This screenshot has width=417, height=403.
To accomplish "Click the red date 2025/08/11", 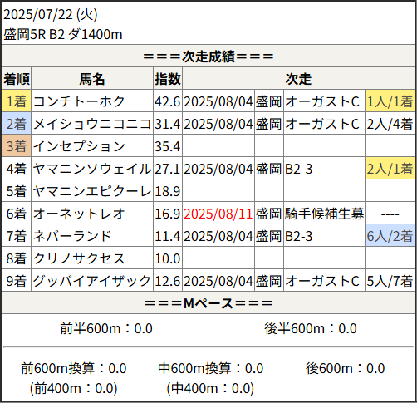I will pyautogui.click(x=218, y=214).
